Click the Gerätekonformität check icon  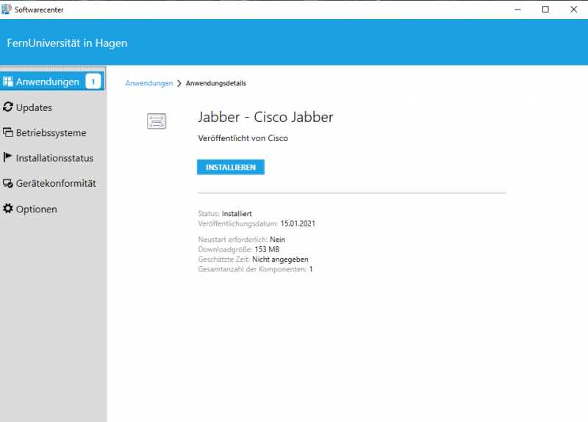(8, 183)
